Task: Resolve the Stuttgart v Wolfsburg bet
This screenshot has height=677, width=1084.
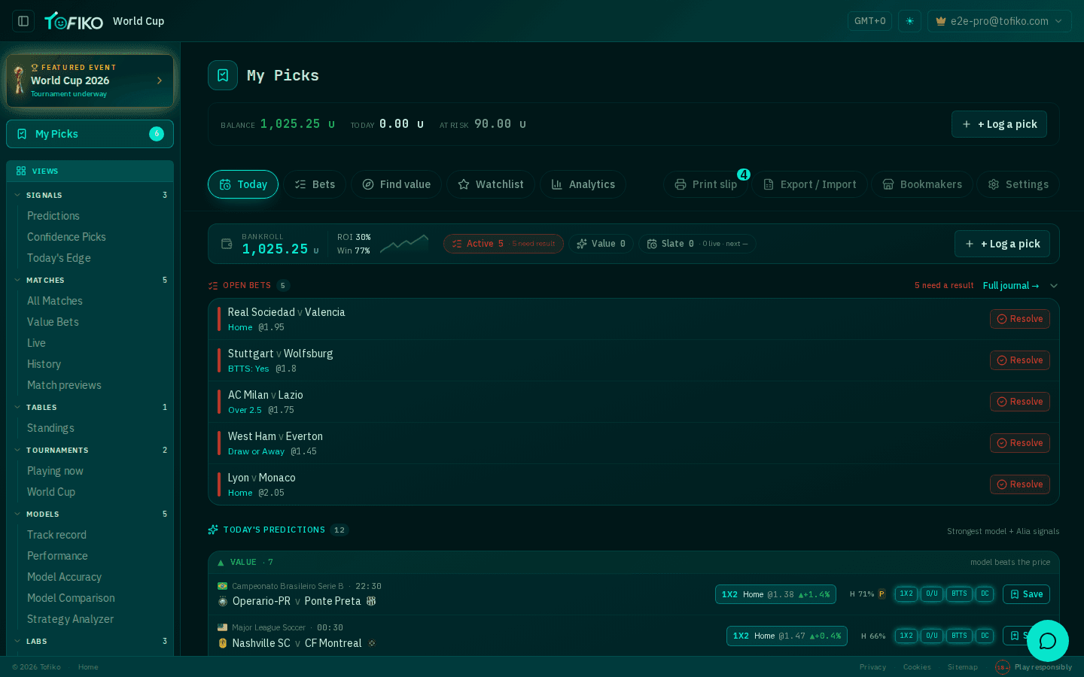Action: click(x=1019, y=360)
